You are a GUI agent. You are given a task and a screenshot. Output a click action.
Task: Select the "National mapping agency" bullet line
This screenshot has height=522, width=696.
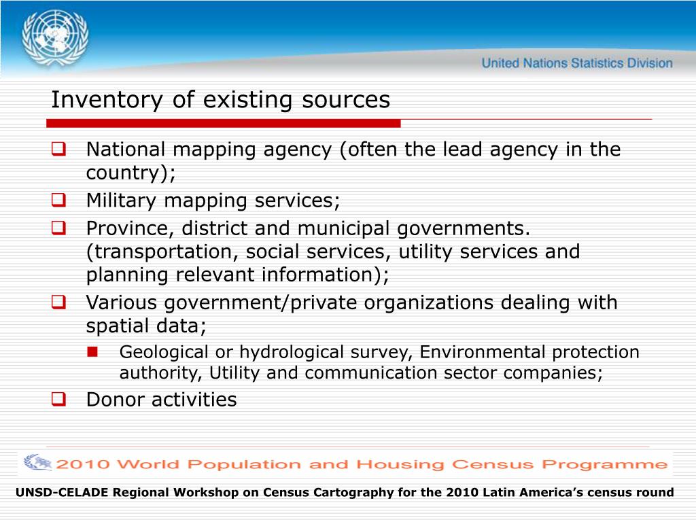coord(353,149)
